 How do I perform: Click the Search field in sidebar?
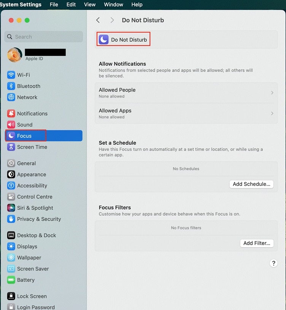43,36
